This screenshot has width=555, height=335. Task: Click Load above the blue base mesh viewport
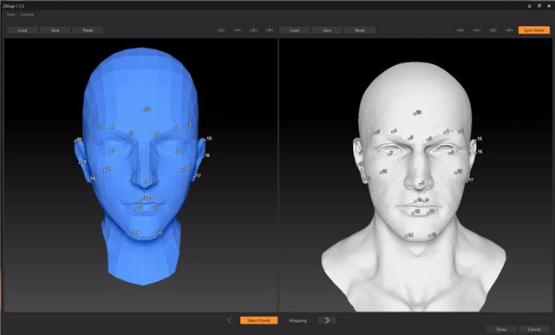(23, 30)
